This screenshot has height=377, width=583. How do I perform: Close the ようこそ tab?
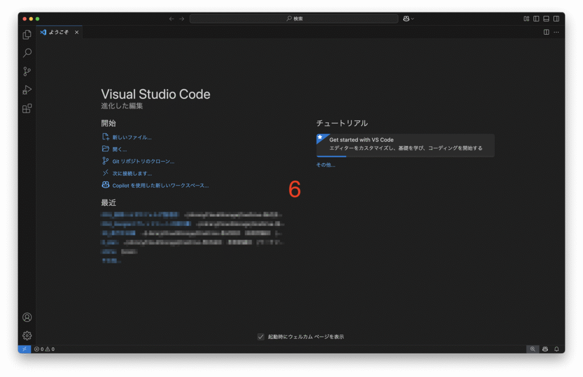[77, 32]
